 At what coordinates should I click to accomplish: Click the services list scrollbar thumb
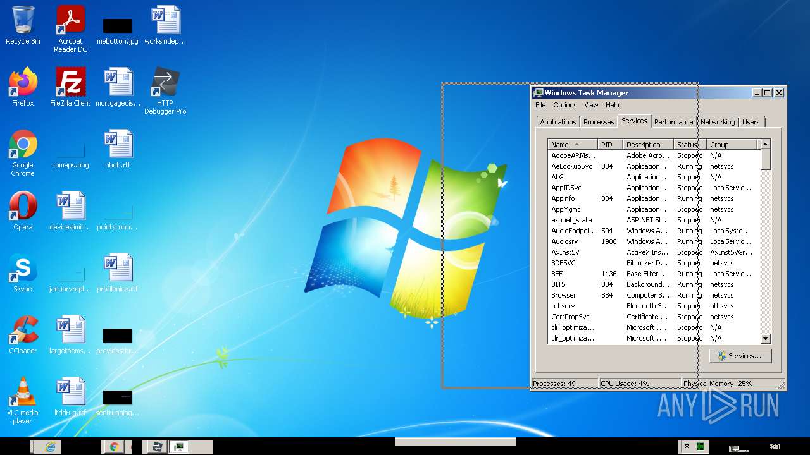[765, 159]
